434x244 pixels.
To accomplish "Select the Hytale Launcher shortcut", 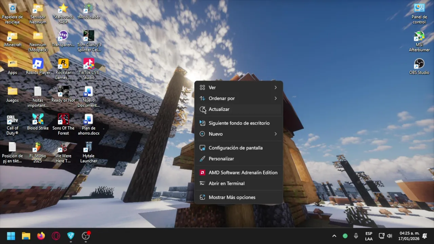I will [x=88, y=152].
